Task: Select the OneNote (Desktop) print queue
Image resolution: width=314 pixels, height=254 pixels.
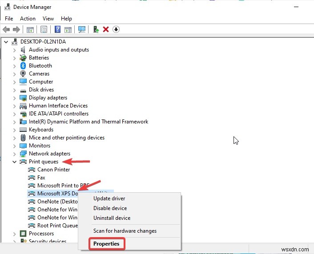Action: 57,202
